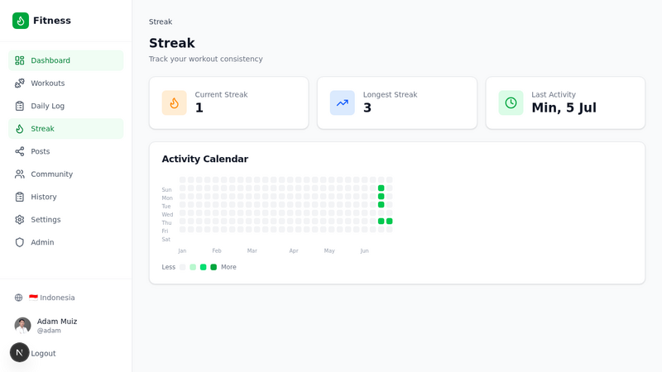The height and width of the screenshot is (372, 662).
Task: Click the orange Current Streak flame icon
Action: [174, 103]
